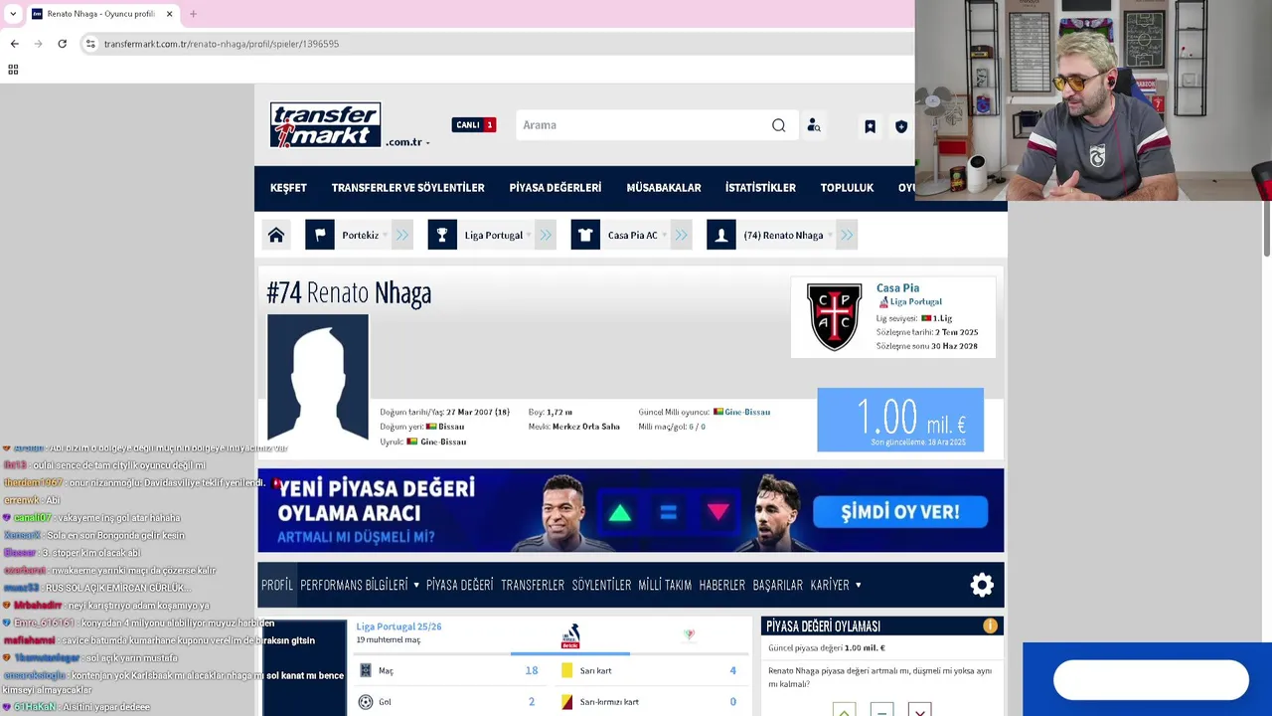Viewport: 1272px width, 716px height.
Task: Click the home icon in breadcrumb
Action: (x=276, y=236)
